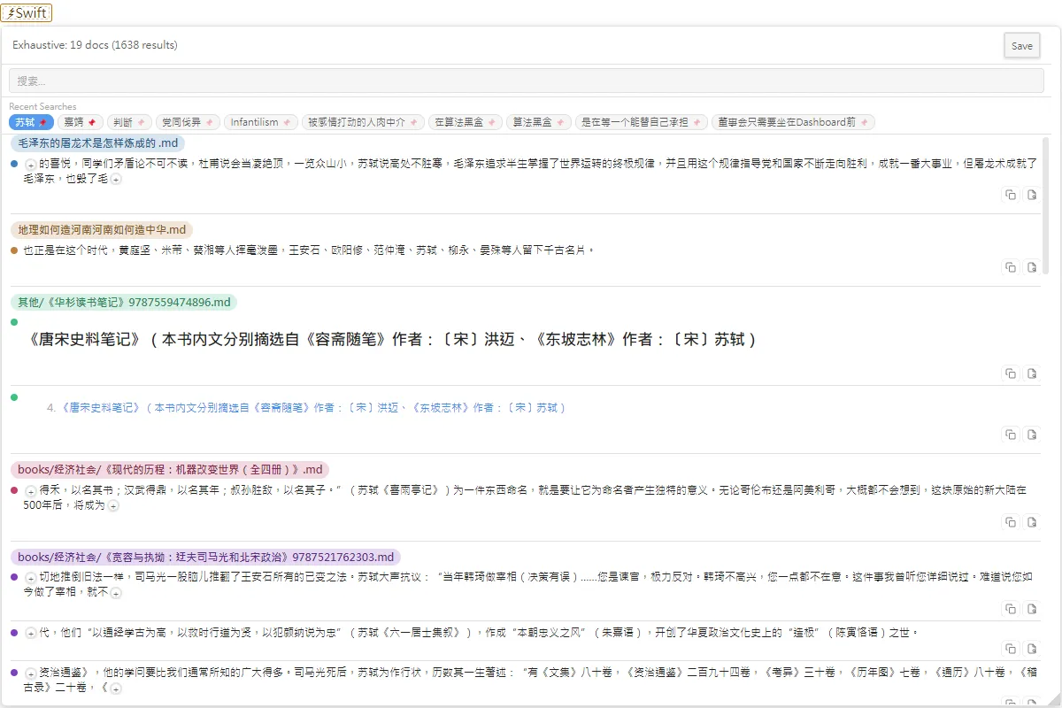This screenshot has width=1062, height=708.
Task: Copy the 《六一居士集叙》 result snippet
Action: 1010,649
